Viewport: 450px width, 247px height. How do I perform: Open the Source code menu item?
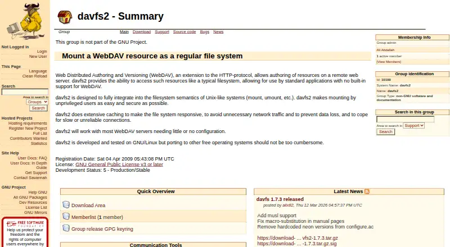click(184, 32)
